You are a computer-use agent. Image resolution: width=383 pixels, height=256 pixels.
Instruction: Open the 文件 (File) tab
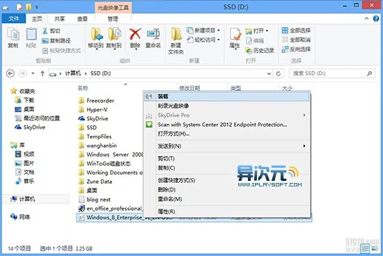pos(14,19)
